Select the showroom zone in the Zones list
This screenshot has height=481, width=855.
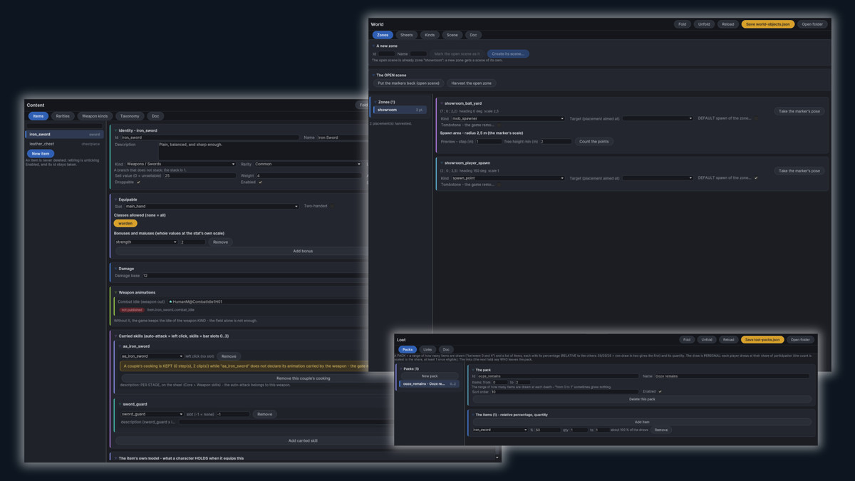click(400, 110)
